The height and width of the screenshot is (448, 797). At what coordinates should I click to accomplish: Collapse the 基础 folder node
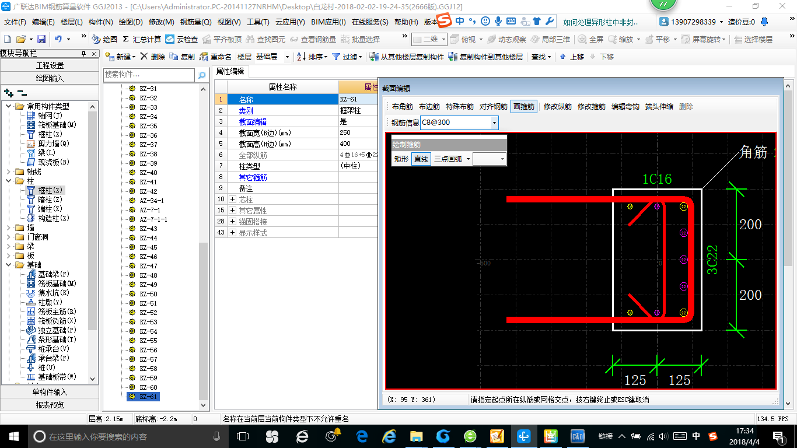coord(8,265)
